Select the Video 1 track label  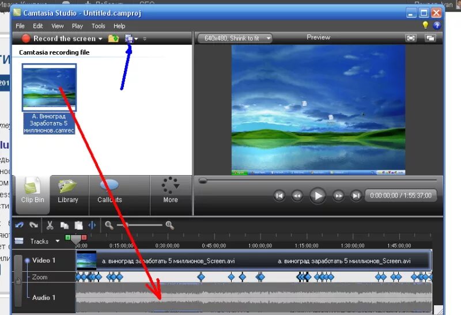(44, 260)
